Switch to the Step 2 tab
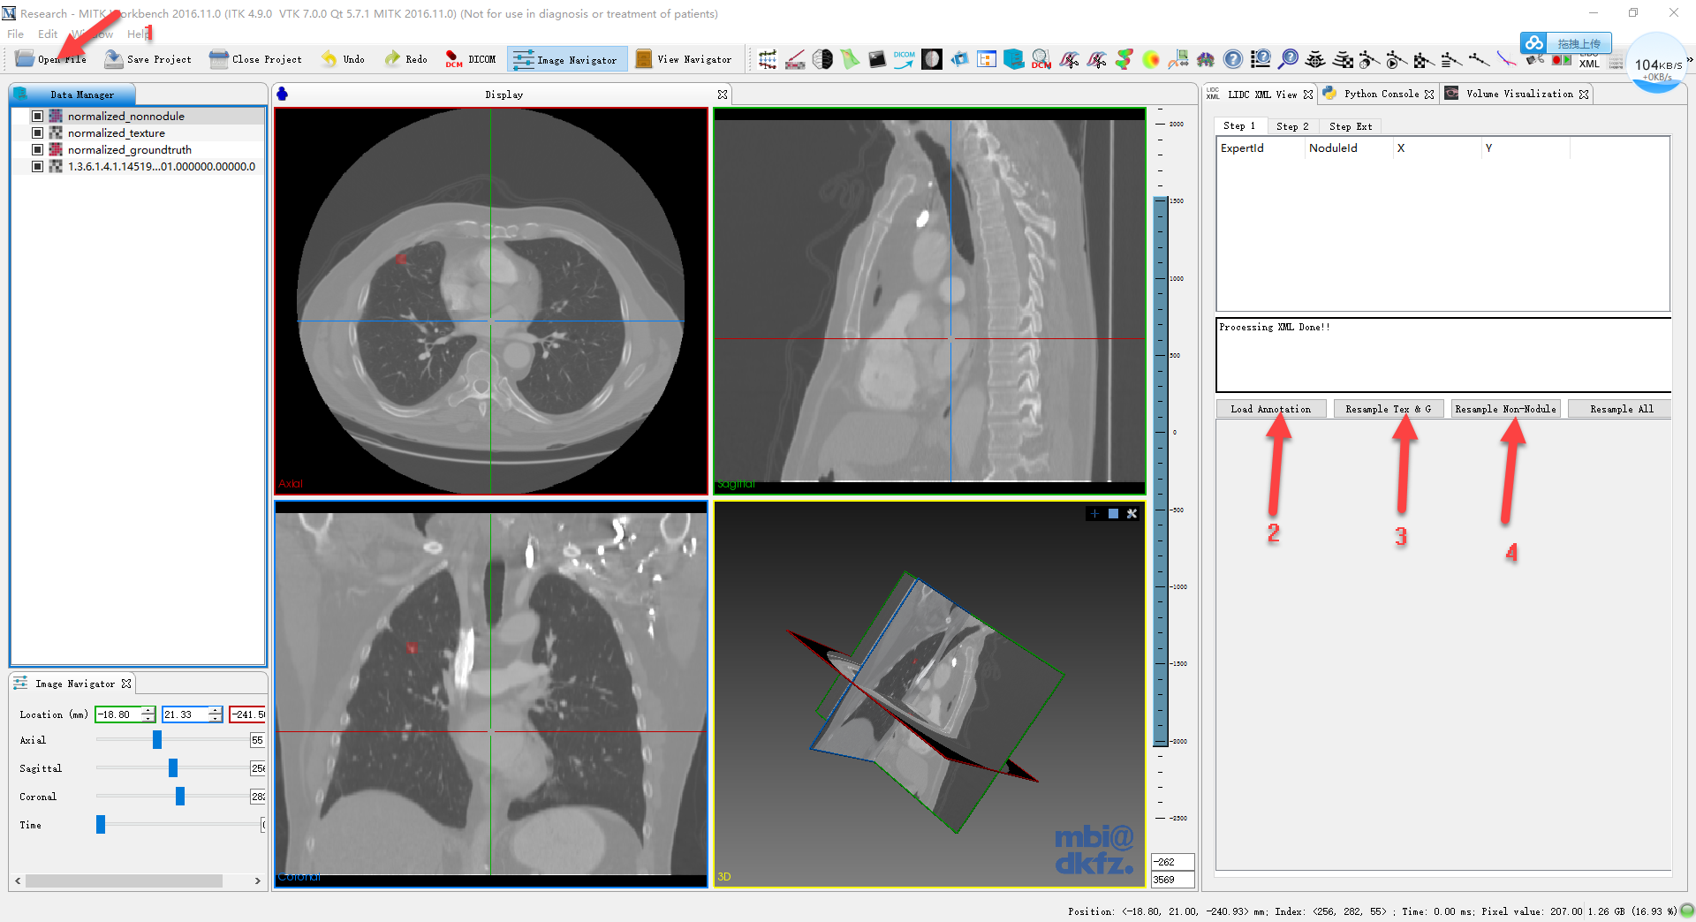The height and width of the screenshot is (922, 1696). tap(1291, 126)
